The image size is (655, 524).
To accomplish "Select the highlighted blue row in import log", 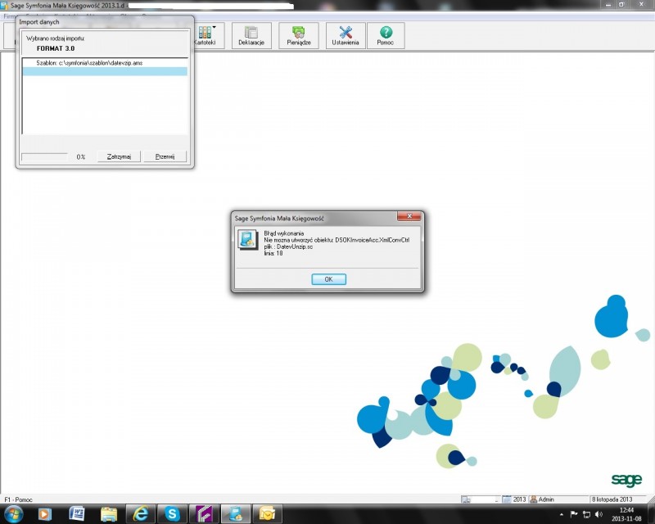I will click(105, 71).
